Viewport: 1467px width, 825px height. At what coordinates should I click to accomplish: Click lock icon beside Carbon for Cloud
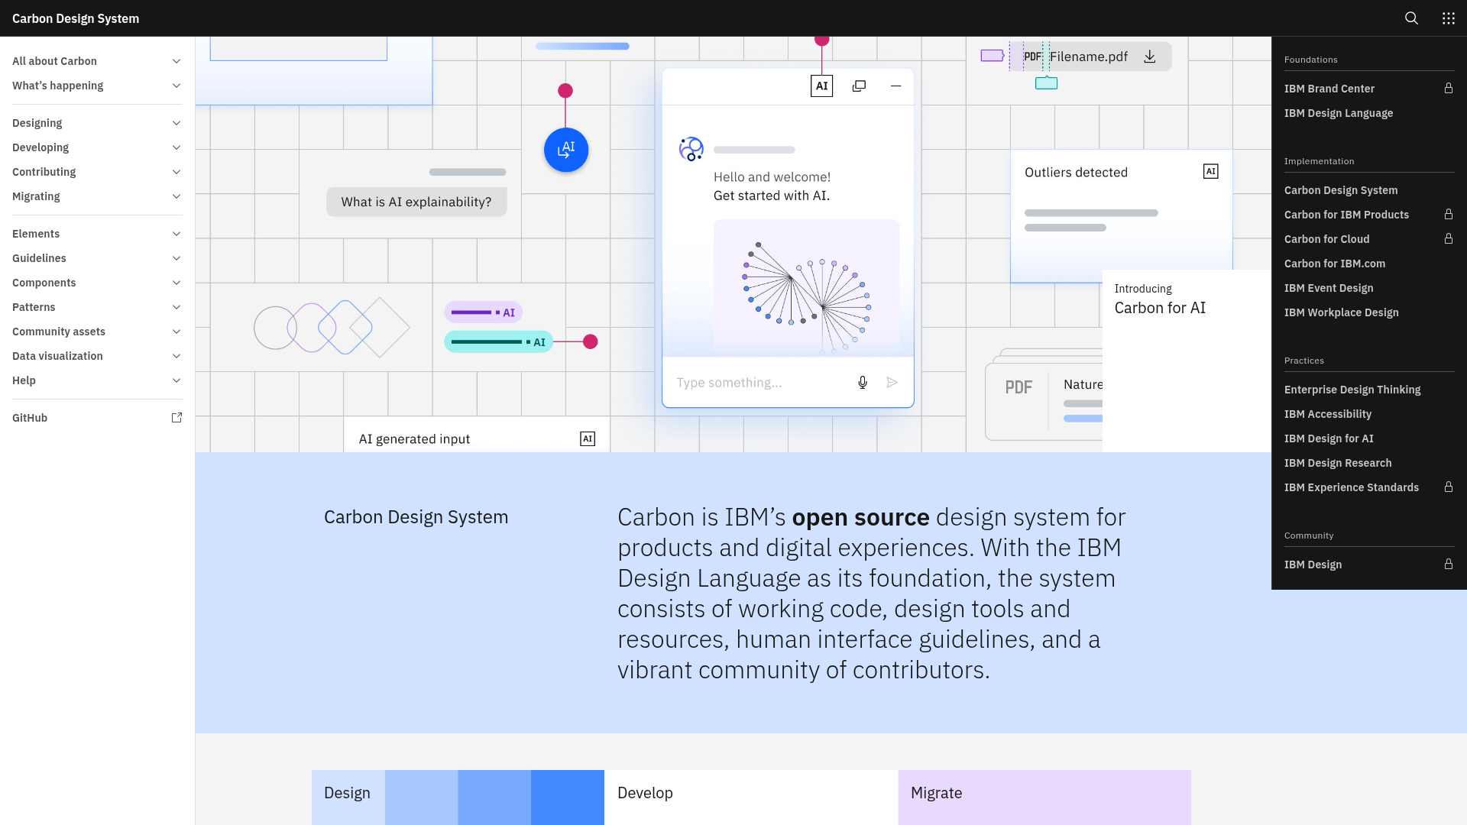1448,239
